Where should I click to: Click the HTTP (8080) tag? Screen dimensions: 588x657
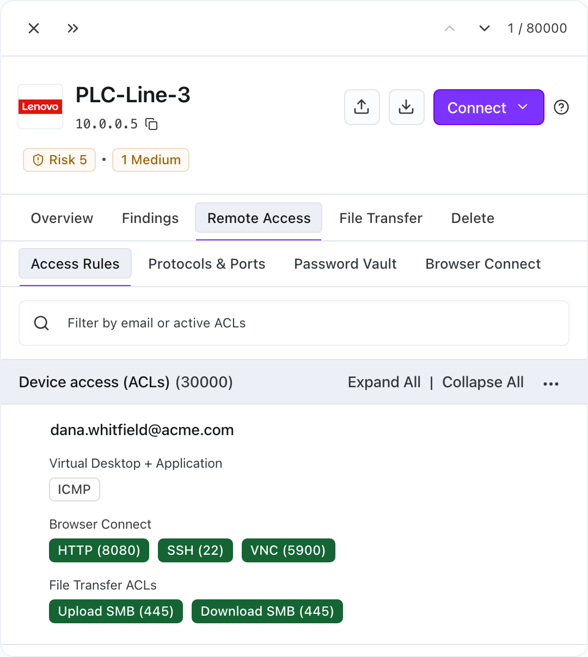click(99, 550)
